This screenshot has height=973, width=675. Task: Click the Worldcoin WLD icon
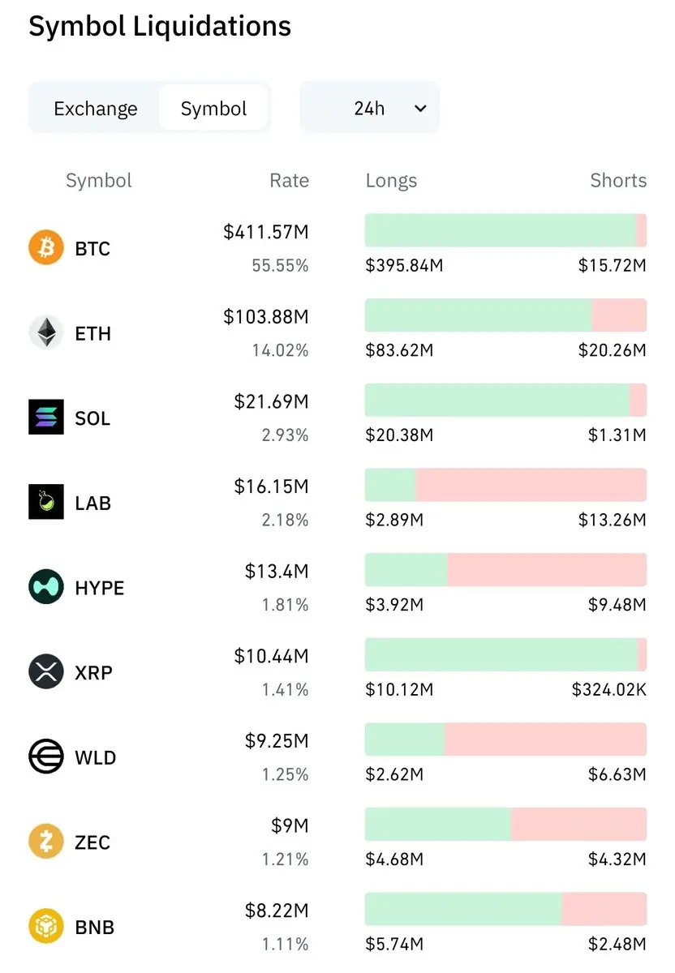(45, 757)
